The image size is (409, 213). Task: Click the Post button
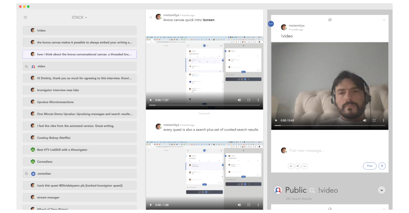click(x=369, y=166)
